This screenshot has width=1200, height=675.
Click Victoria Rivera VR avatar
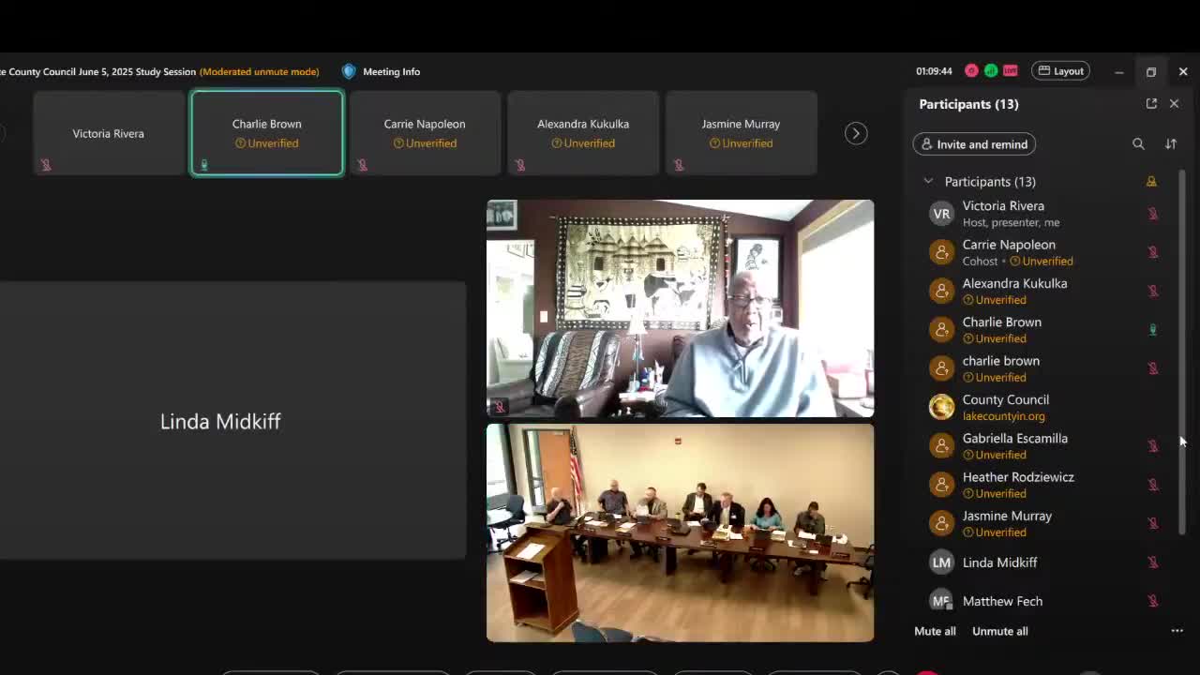tap(941, 214)
